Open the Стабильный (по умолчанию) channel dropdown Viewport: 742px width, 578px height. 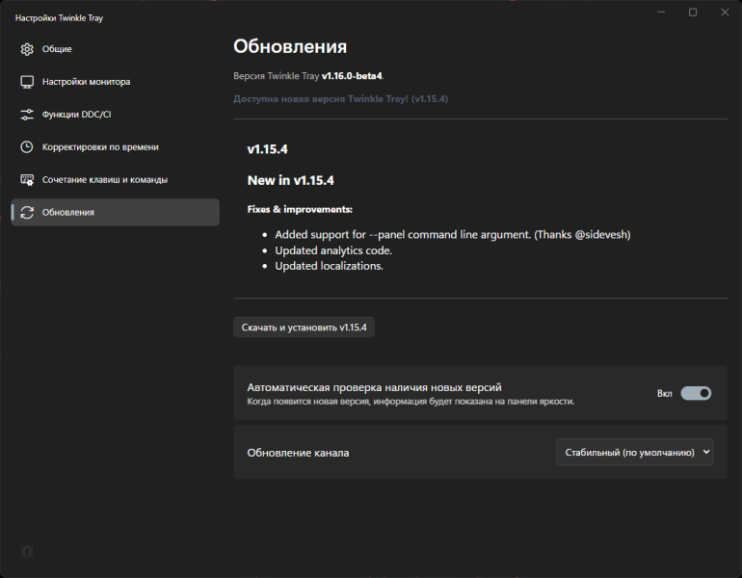[635, 452]
